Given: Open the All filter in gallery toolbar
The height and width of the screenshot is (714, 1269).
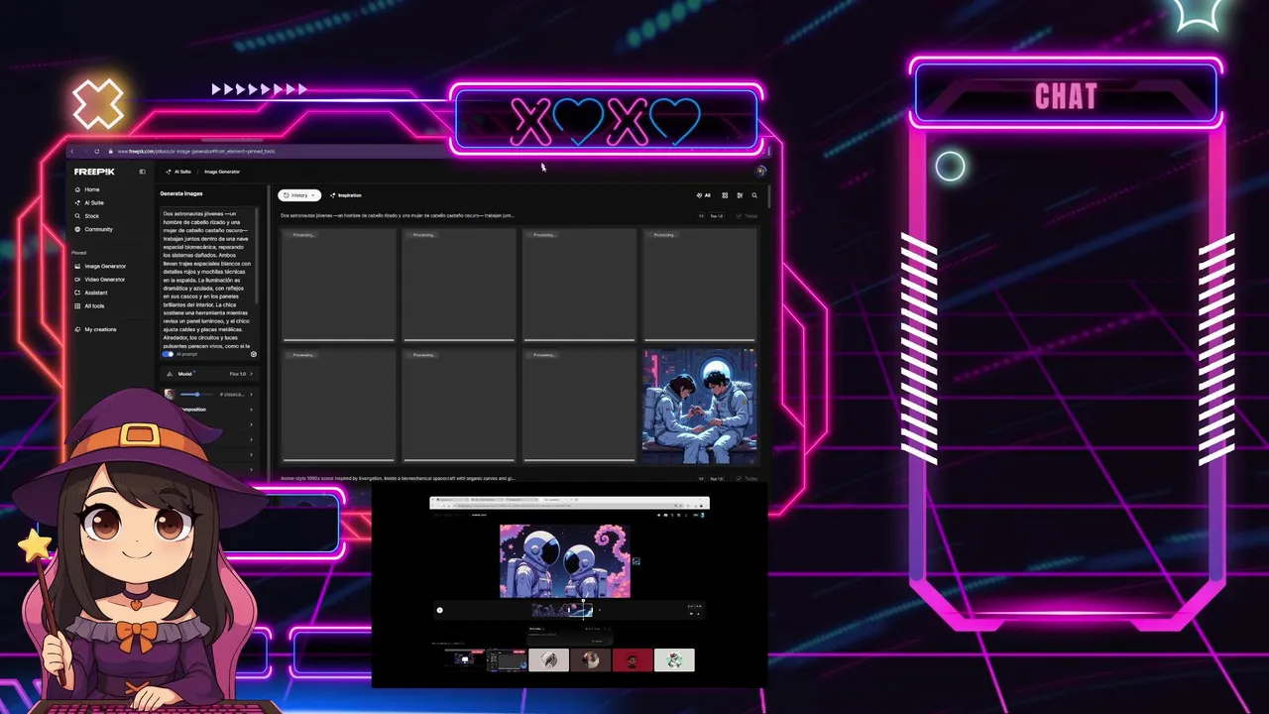Looking at the screenshot, I should coord(704,195).
